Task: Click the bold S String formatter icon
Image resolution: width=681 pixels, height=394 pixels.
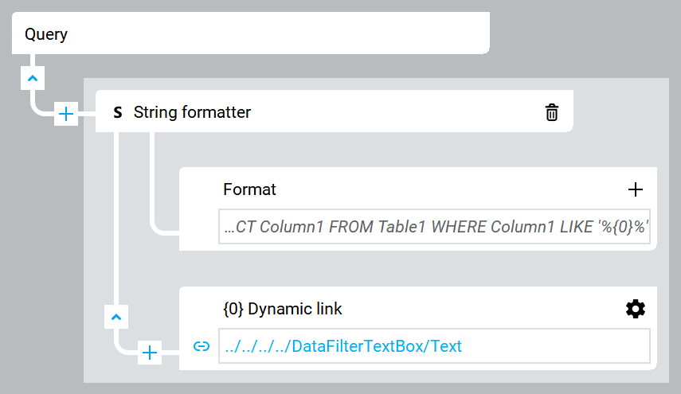Action: 118,112
